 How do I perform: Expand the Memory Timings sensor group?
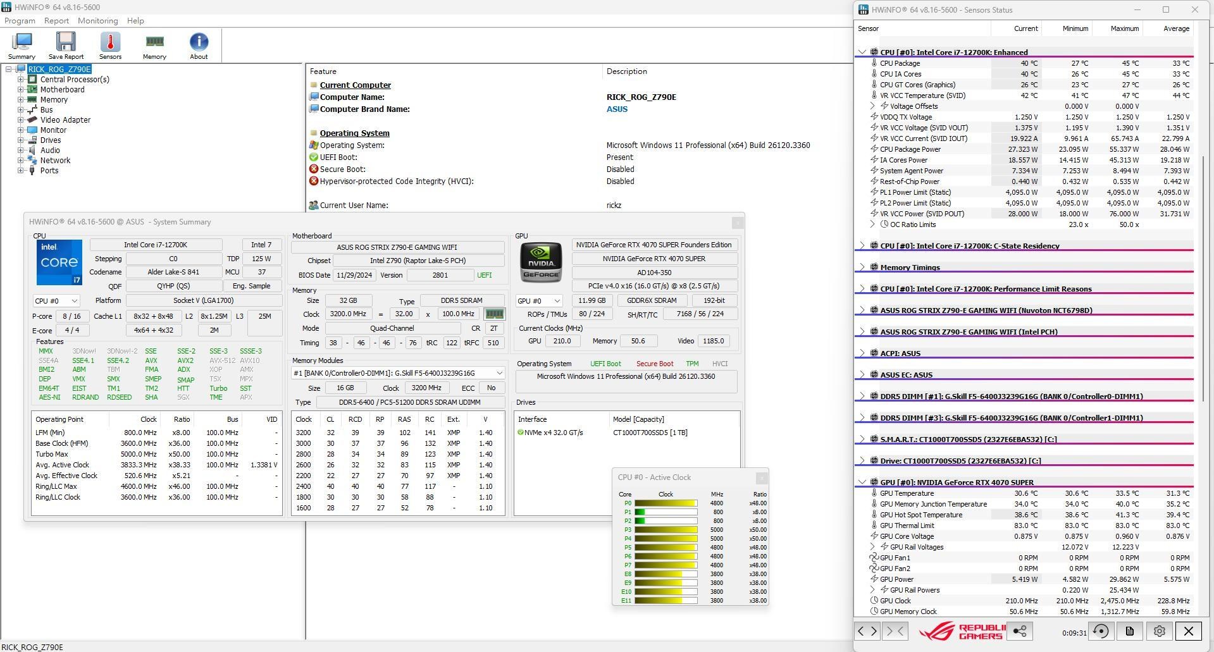(x=862, y=267)
